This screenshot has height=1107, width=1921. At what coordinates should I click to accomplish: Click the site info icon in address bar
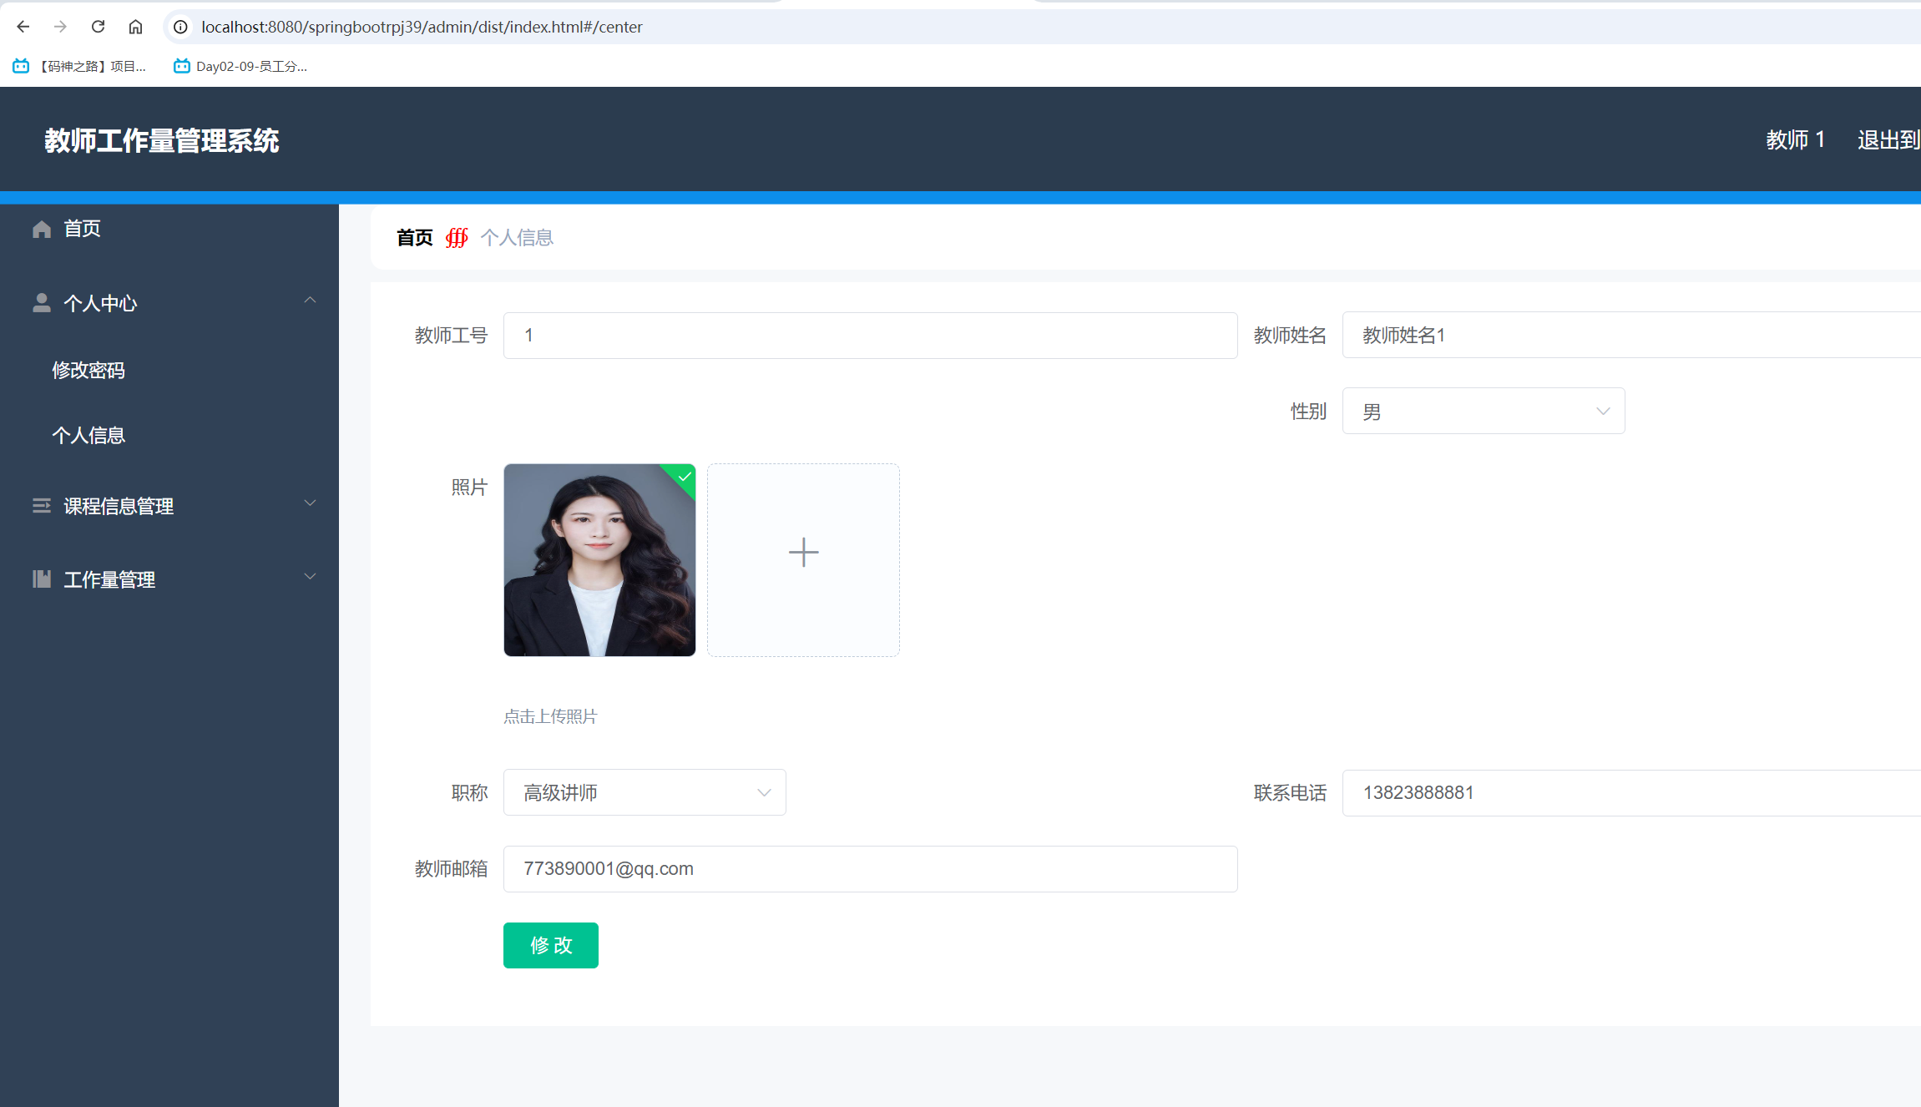tap(180, 27)
